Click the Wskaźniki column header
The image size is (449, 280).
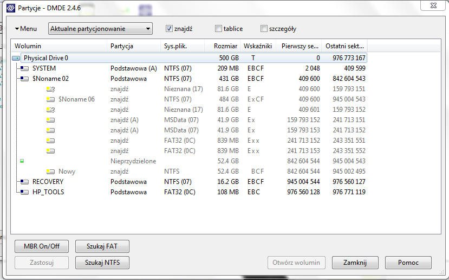pos(258,46)
